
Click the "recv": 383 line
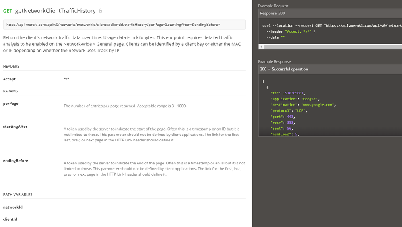pos(283,123)
